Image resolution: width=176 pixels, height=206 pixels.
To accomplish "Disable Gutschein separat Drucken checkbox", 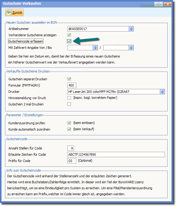I will (x=69, y=79).
